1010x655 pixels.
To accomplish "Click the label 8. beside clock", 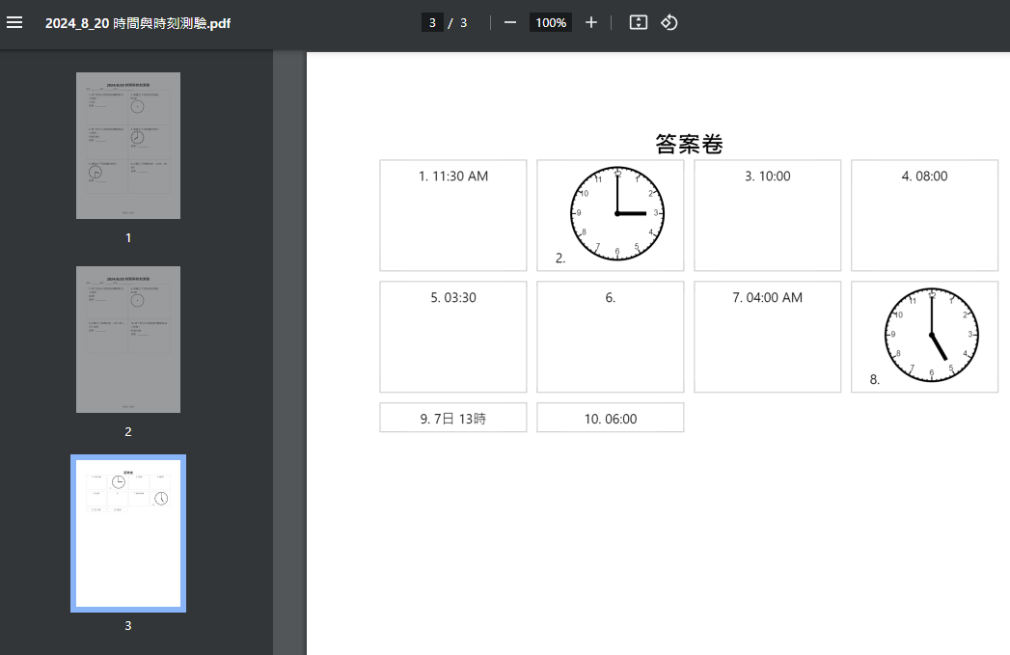I will pos(875,379).
